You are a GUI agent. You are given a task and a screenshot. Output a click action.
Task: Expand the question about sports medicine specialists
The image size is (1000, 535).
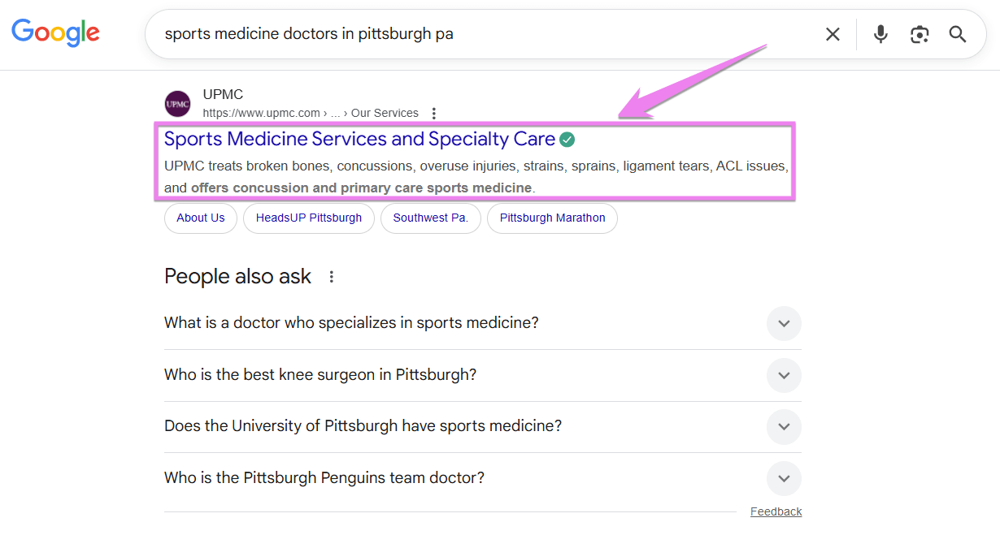[783, 323]
